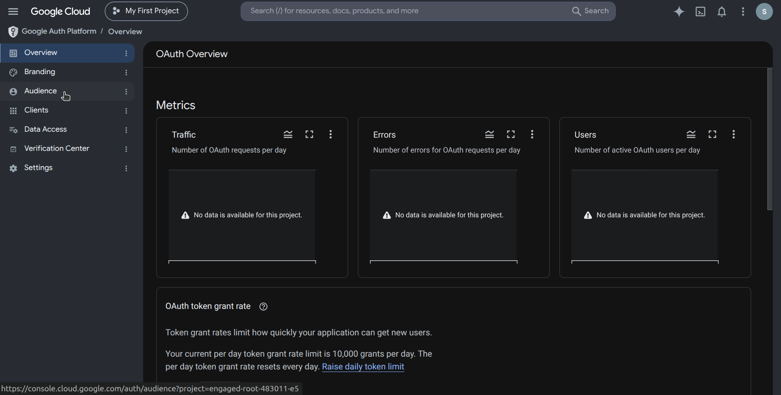
Task: Open the user account avatar
Action: click(x=764, y=12)
